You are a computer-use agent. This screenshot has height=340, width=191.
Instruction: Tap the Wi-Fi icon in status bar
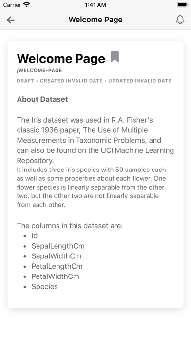[x=27, y=4]
